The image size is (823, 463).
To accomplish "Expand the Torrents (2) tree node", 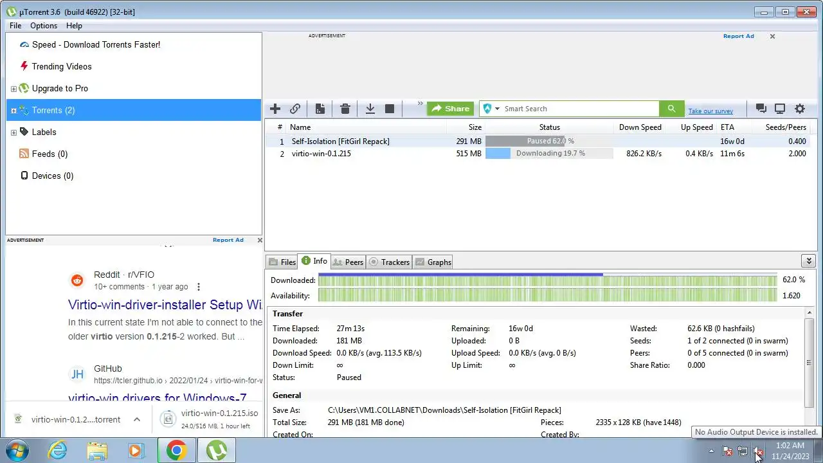I will (x=14, y=111).
